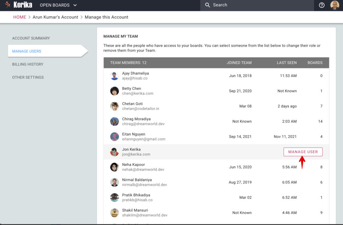
Task: Click Nirmal Baldaniya's avatar
Action: click(x=115, y=182)
